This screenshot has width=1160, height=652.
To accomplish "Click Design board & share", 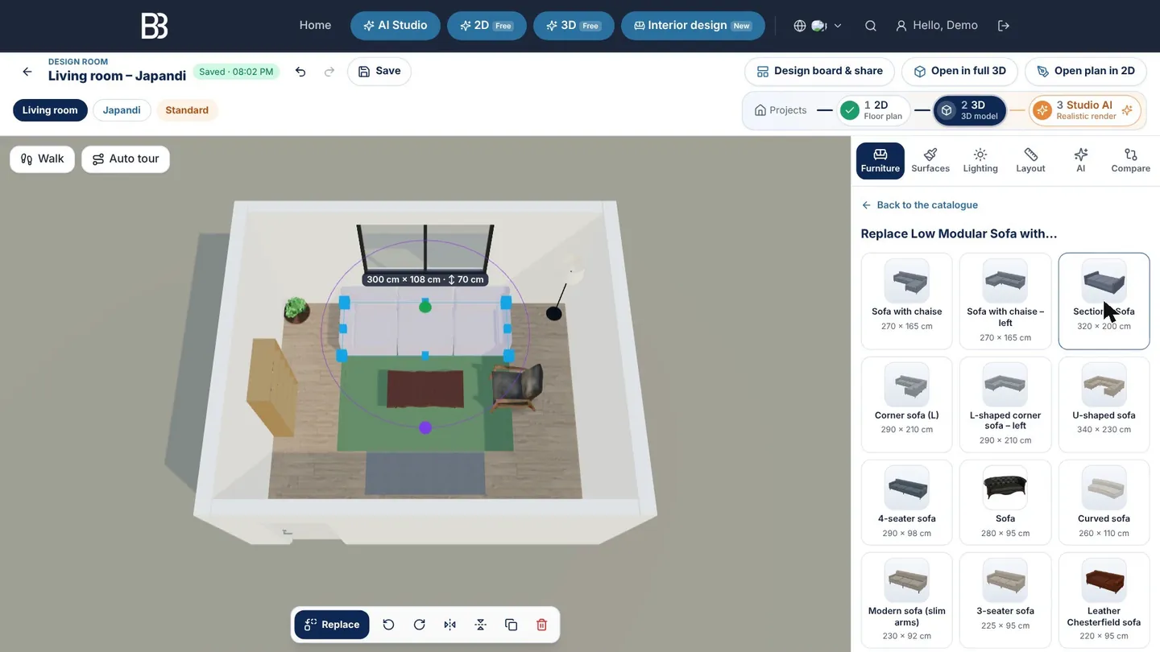I will [819, 72].
